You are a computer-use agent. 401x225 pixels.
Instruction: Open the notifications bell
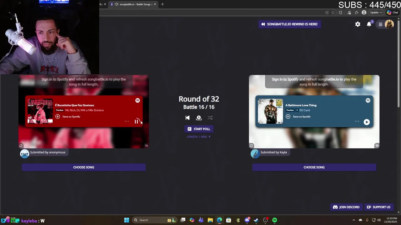click(369, 24)
